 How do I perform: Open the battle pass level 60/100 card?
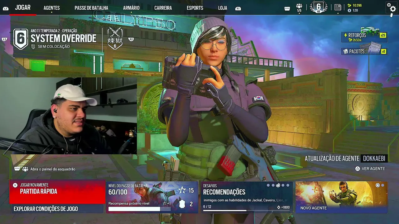point(152,198)
